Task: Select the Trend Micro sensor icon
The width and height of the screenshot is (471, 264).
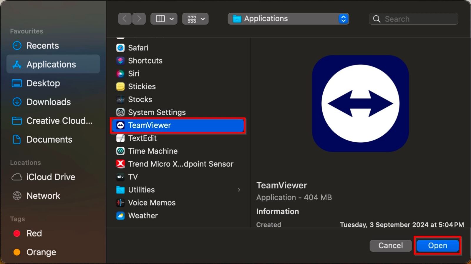Action: 120,164
